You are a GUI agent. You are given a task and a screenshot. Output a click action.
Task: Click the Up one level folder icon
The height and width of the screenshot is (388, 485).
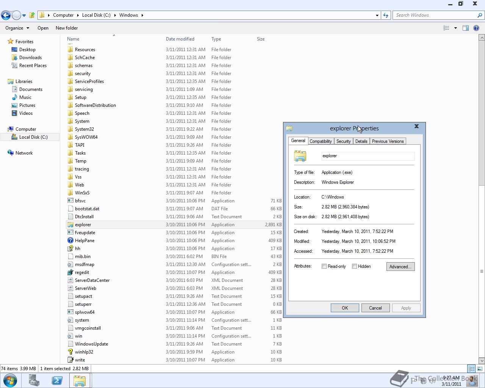click(x=32, y=15)
